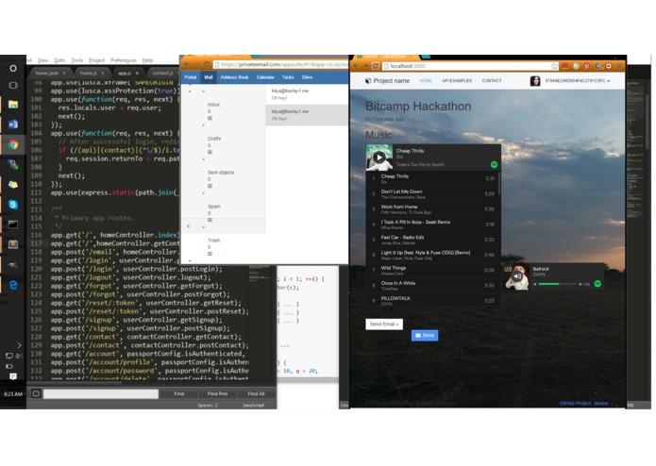This screenshot has height=466, width=656.
Task: Open the Drafts folder in webmail
Action: (214, 139)
